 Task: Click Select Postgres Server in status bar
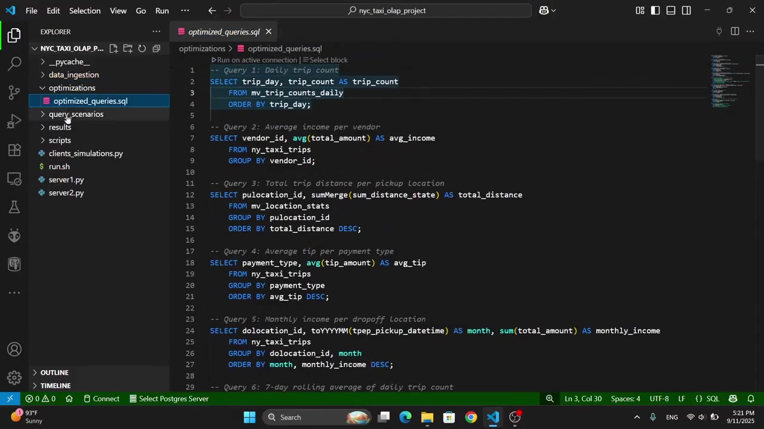[x=173, y=399]
